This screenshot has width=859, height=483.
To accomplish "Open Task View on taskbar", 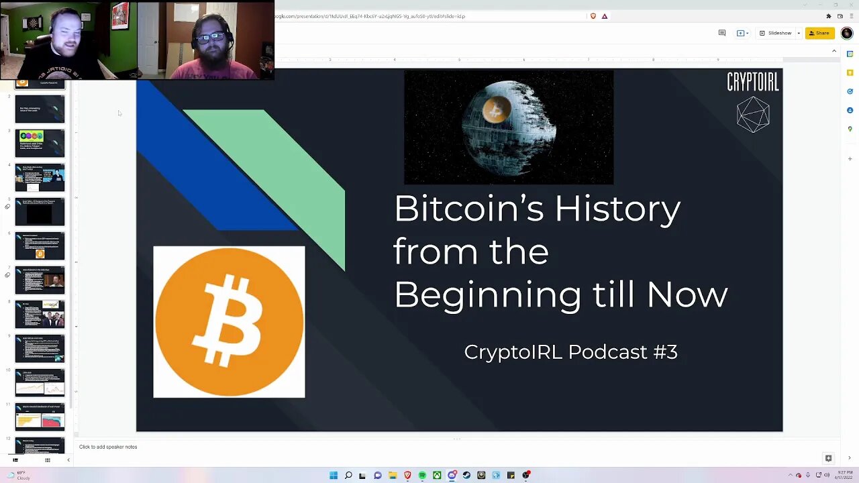I will tap(362, 475).
